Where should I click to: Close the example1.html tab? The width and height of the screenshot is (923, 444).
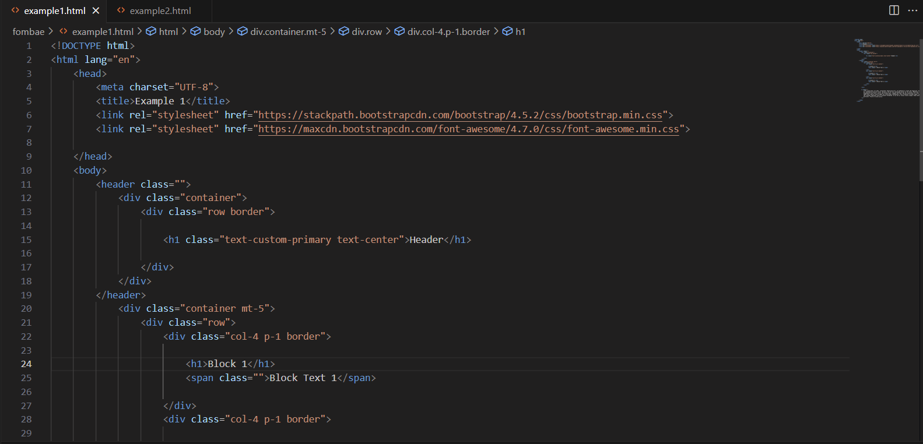pos(96,10)
